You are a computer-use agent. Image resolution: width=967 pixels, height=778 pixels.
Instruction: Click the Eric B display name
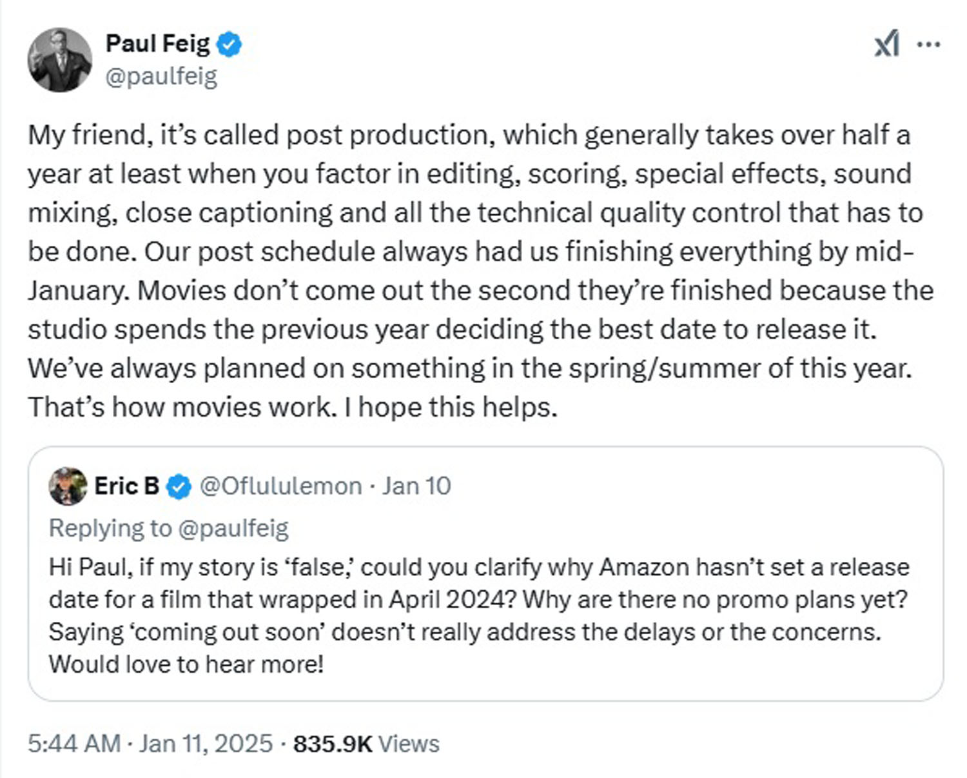pos(126,486)
